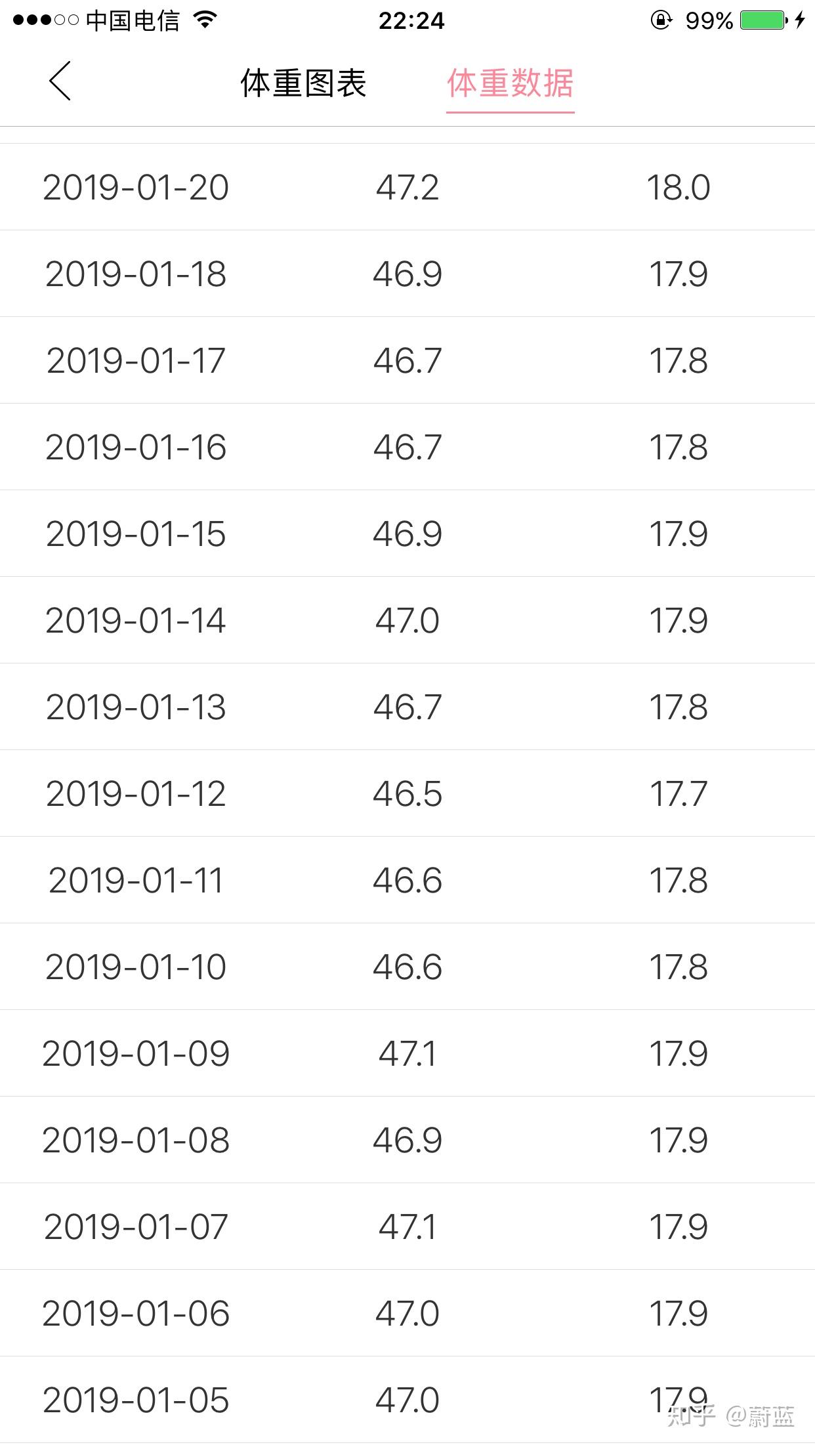This screenshot has width=815, height=1449.
Task: Open the 2019-01-20 weight record
Action: point(407,187)
